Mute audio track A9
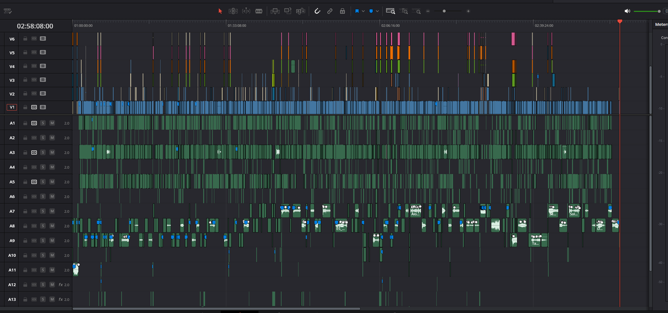 click(52, 241)
